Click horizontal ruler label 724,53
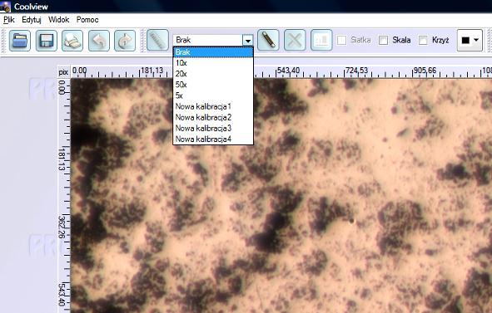 point(357,71)
